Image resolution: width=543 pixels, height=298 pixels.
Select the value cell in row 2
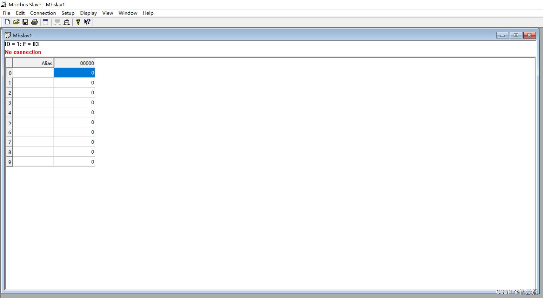[x=74, y=92]
